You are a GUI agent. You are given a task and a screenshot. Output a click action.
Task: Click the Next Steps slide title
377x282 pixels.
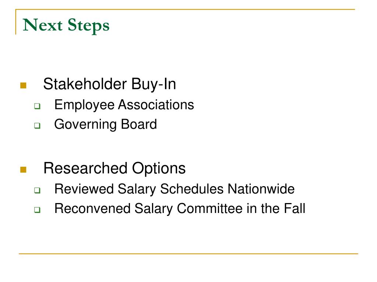(x=66, y=25)
